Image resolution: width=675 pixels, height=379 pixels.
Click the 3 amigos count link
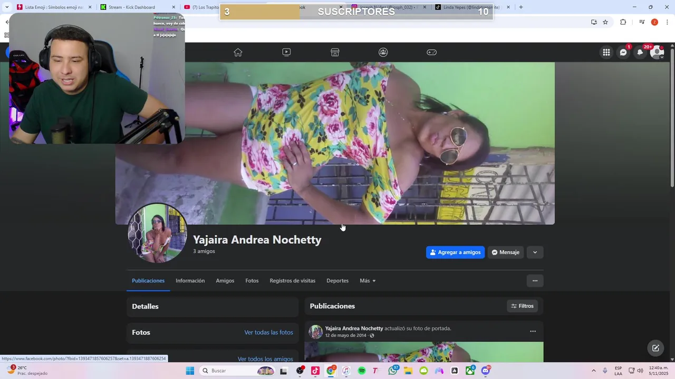tap(204, 251)
